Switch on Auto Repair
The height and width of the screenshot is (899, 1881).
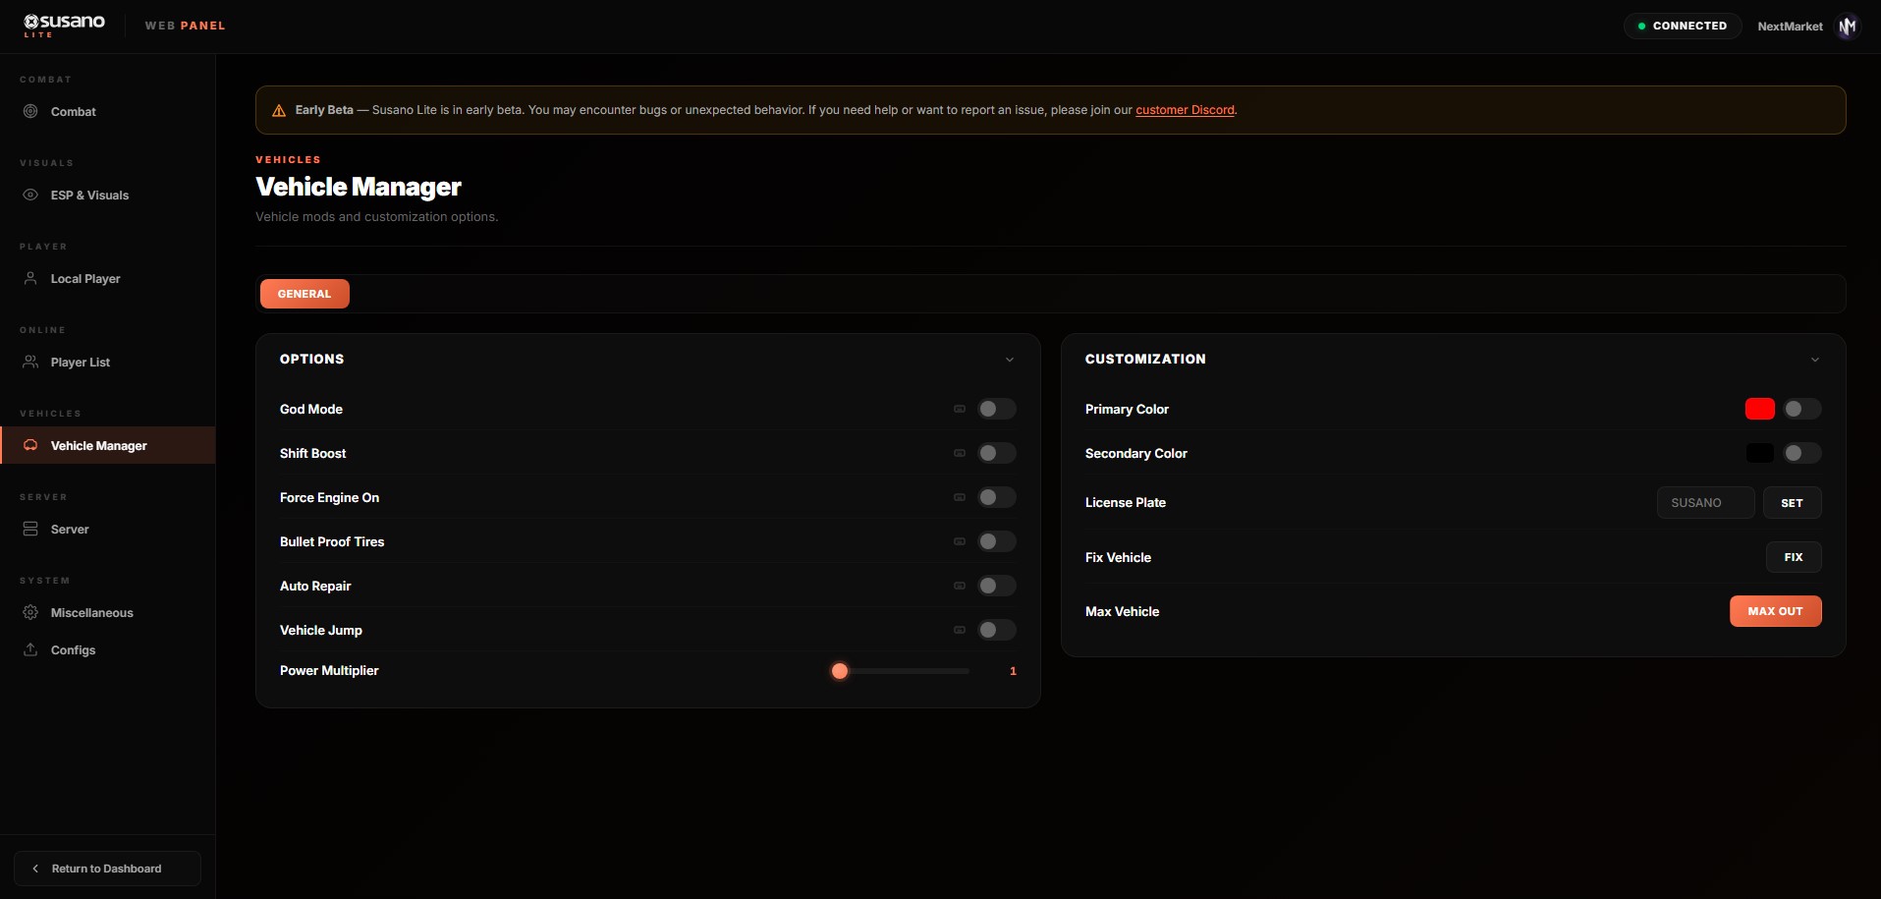[x=996, y=586]
